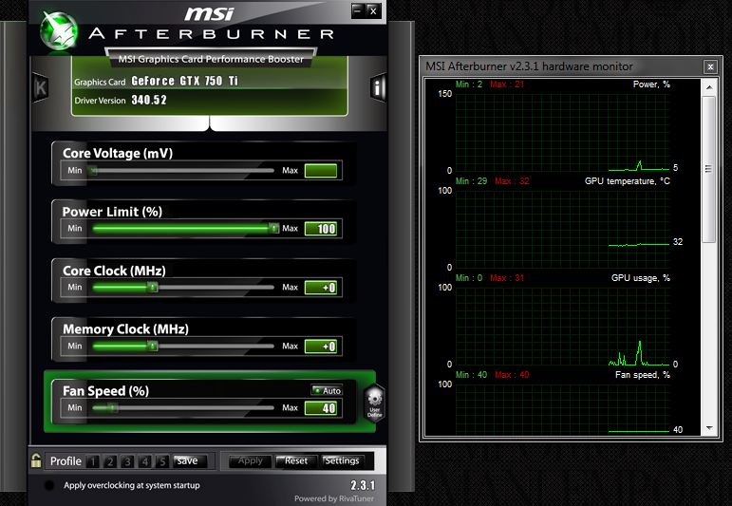732x506 pixels.
Task: Select profile slot 5
Action: 162,461
